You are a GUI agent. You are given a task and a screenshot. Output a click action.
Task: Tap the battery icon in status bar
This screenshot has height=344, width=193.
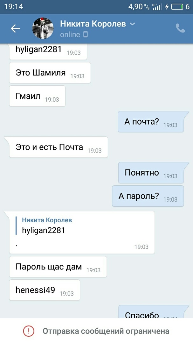[x=177, y=7]
